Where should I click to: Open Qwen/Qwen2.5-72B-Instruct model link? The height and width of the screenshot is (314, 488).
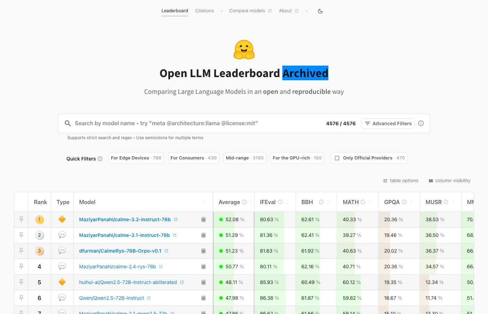tap(112, 298)
